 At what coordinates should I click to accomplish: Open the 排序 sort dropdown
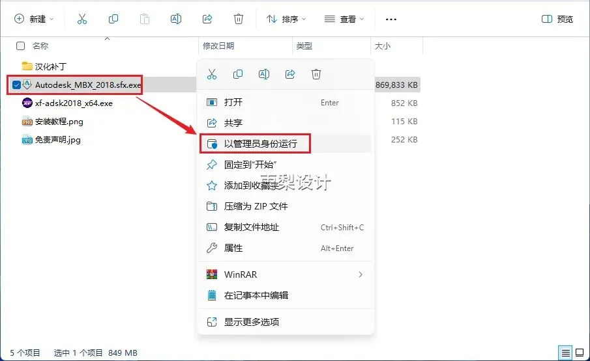[286, 19]
